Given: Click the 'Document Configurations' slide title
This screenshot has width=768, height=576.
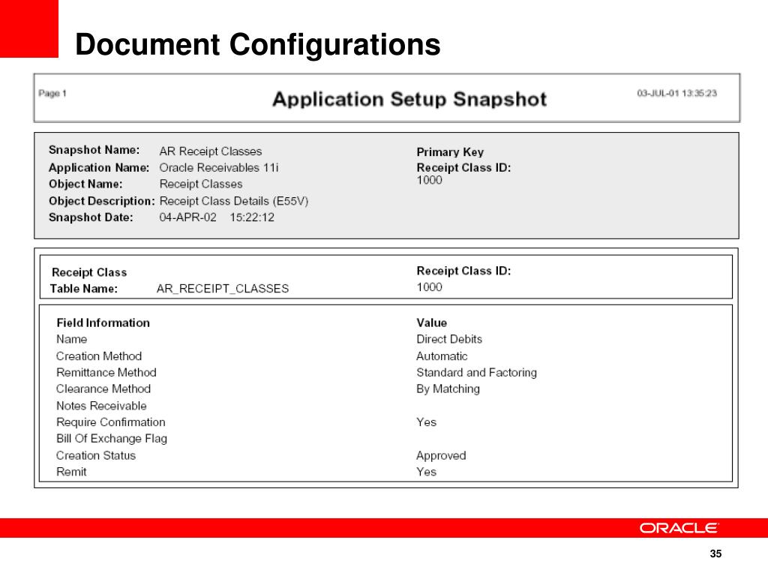Looking at the screenshot, I should click(258, 44).
